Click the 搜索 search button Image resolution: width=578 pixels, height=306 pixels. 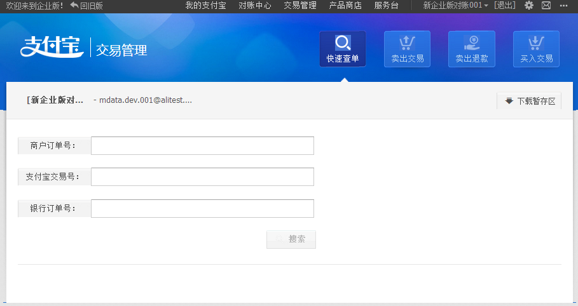pyautogui.click(x=291, y=240)
